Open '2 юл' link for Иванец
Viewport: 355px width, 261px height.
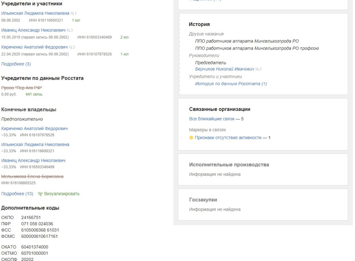(x=124, y=37)
